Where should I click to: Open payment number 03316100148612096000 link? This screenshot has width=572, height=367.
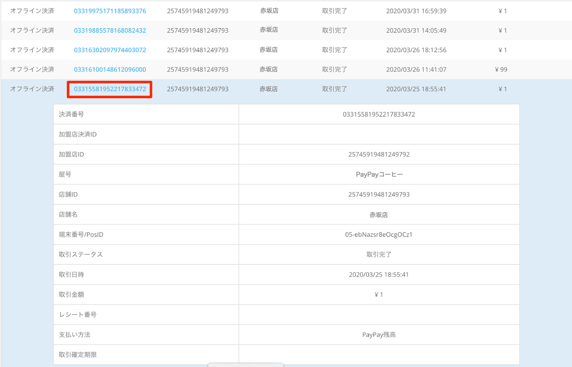pyautogui.click(x=110, y=69)
